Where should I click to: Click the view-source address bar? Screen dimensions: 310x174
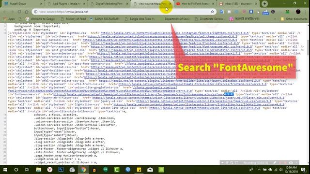coord(124,12)
